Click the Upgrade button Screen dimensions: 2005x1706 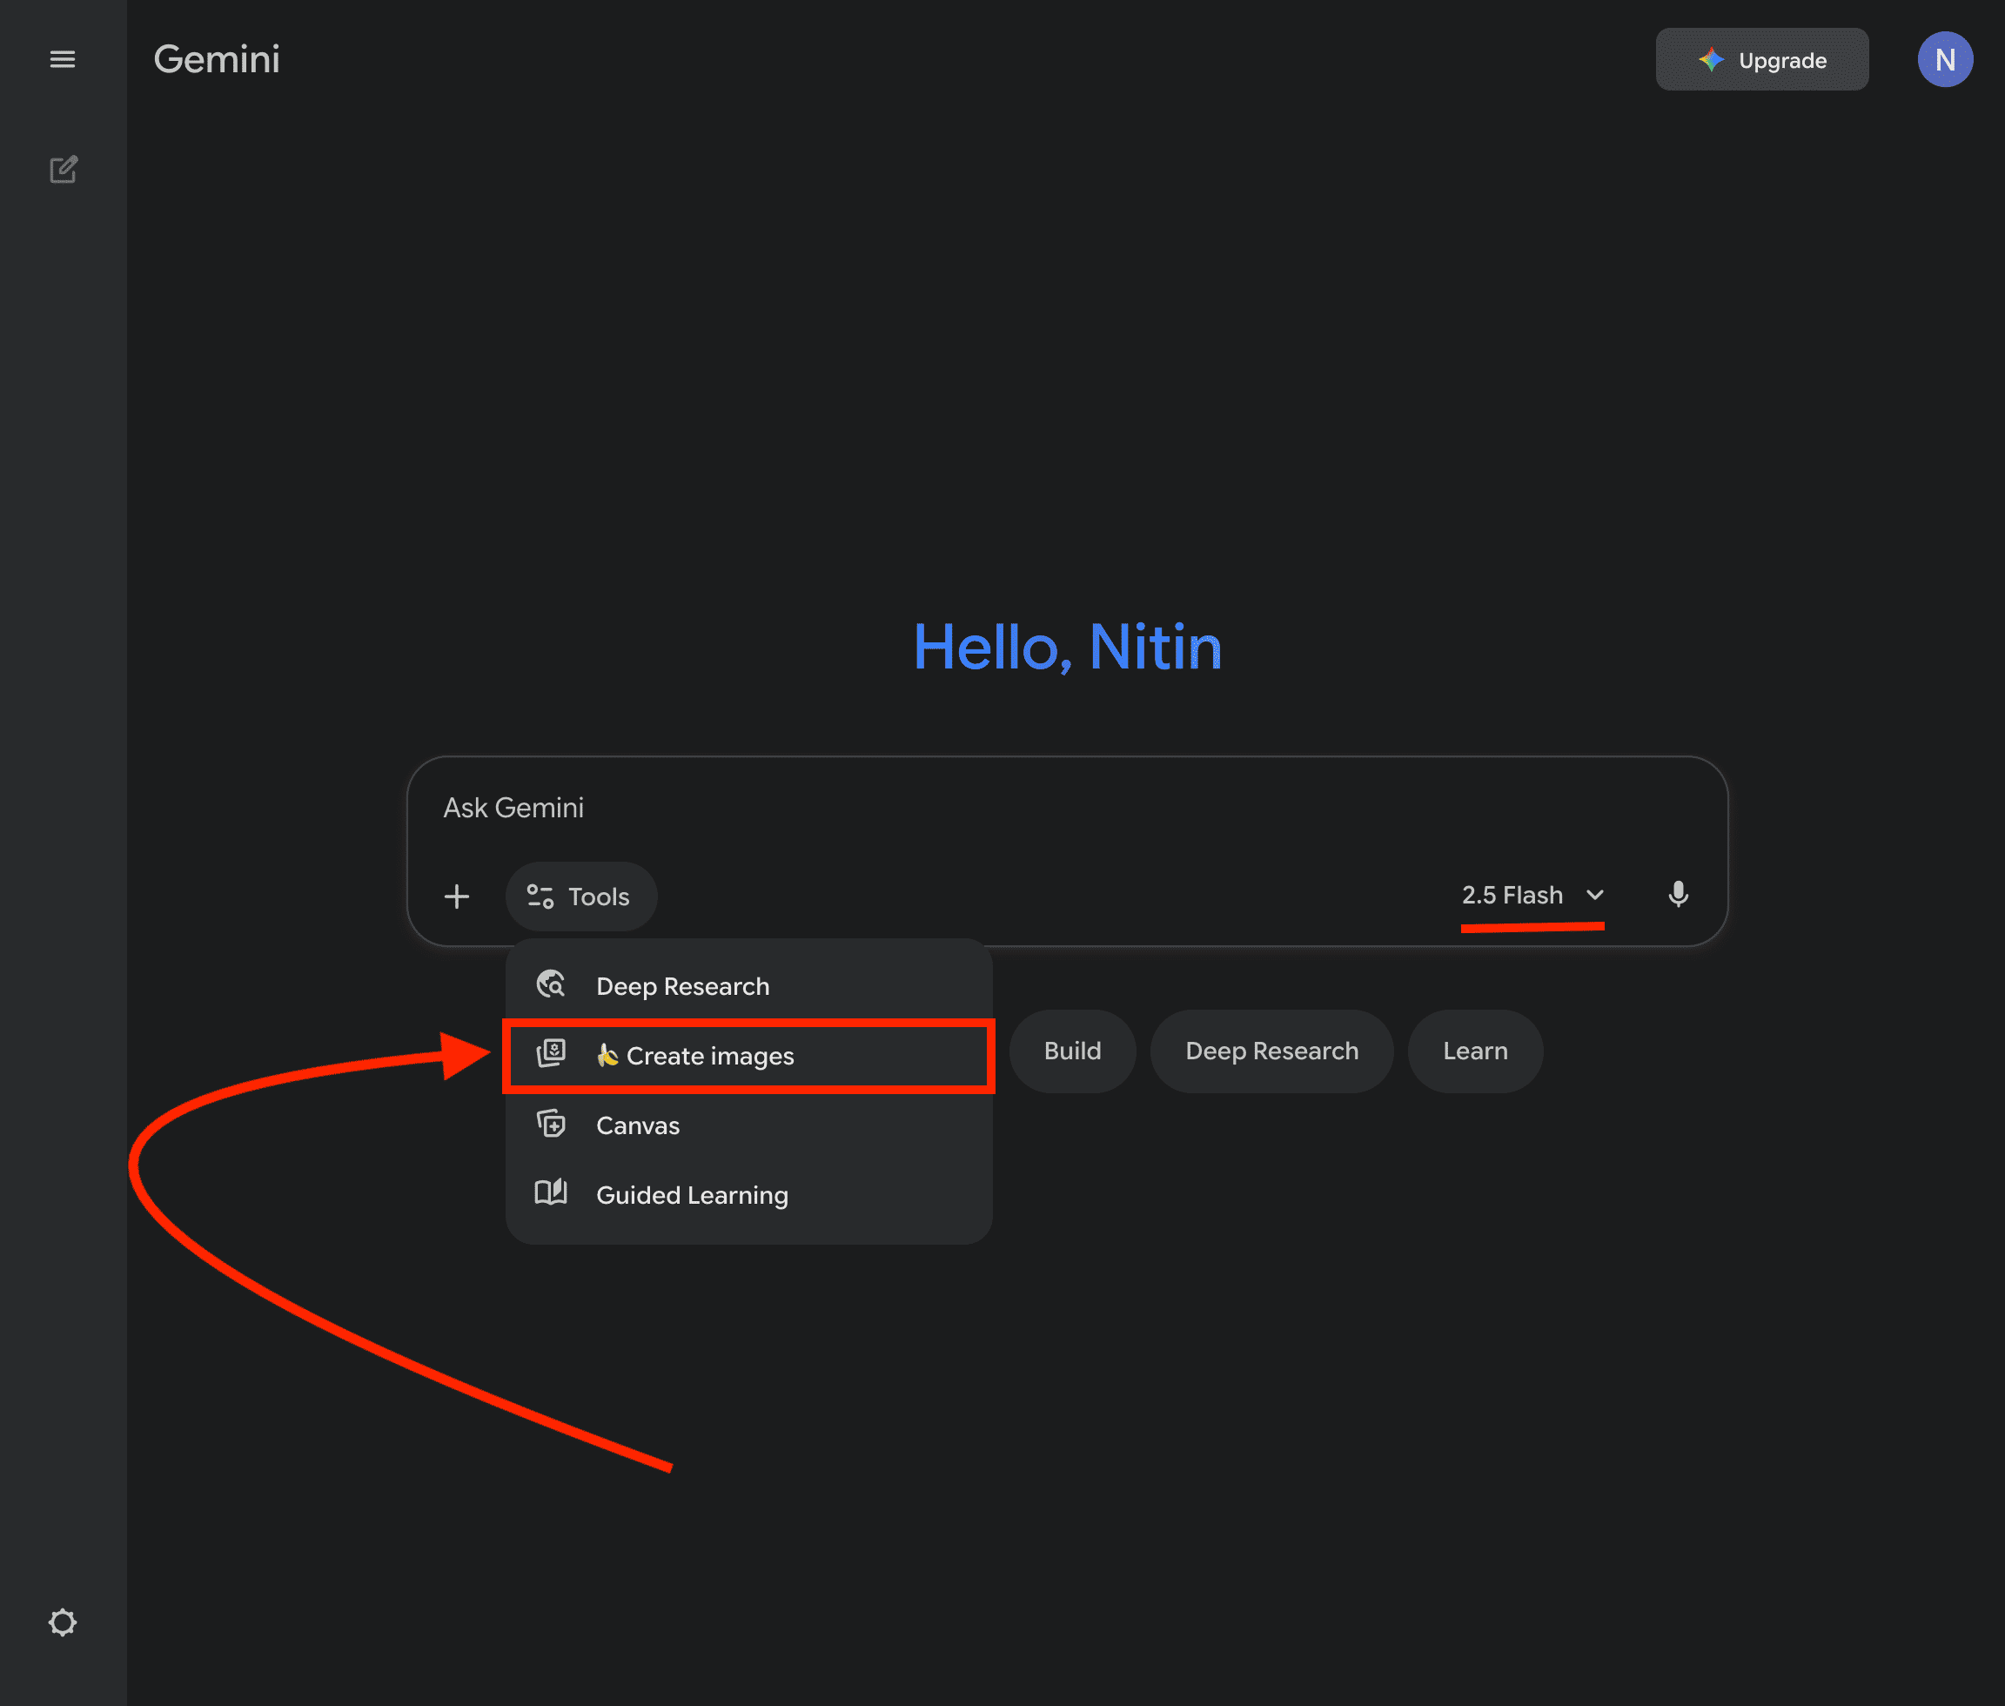click(x=1761, y=60)
